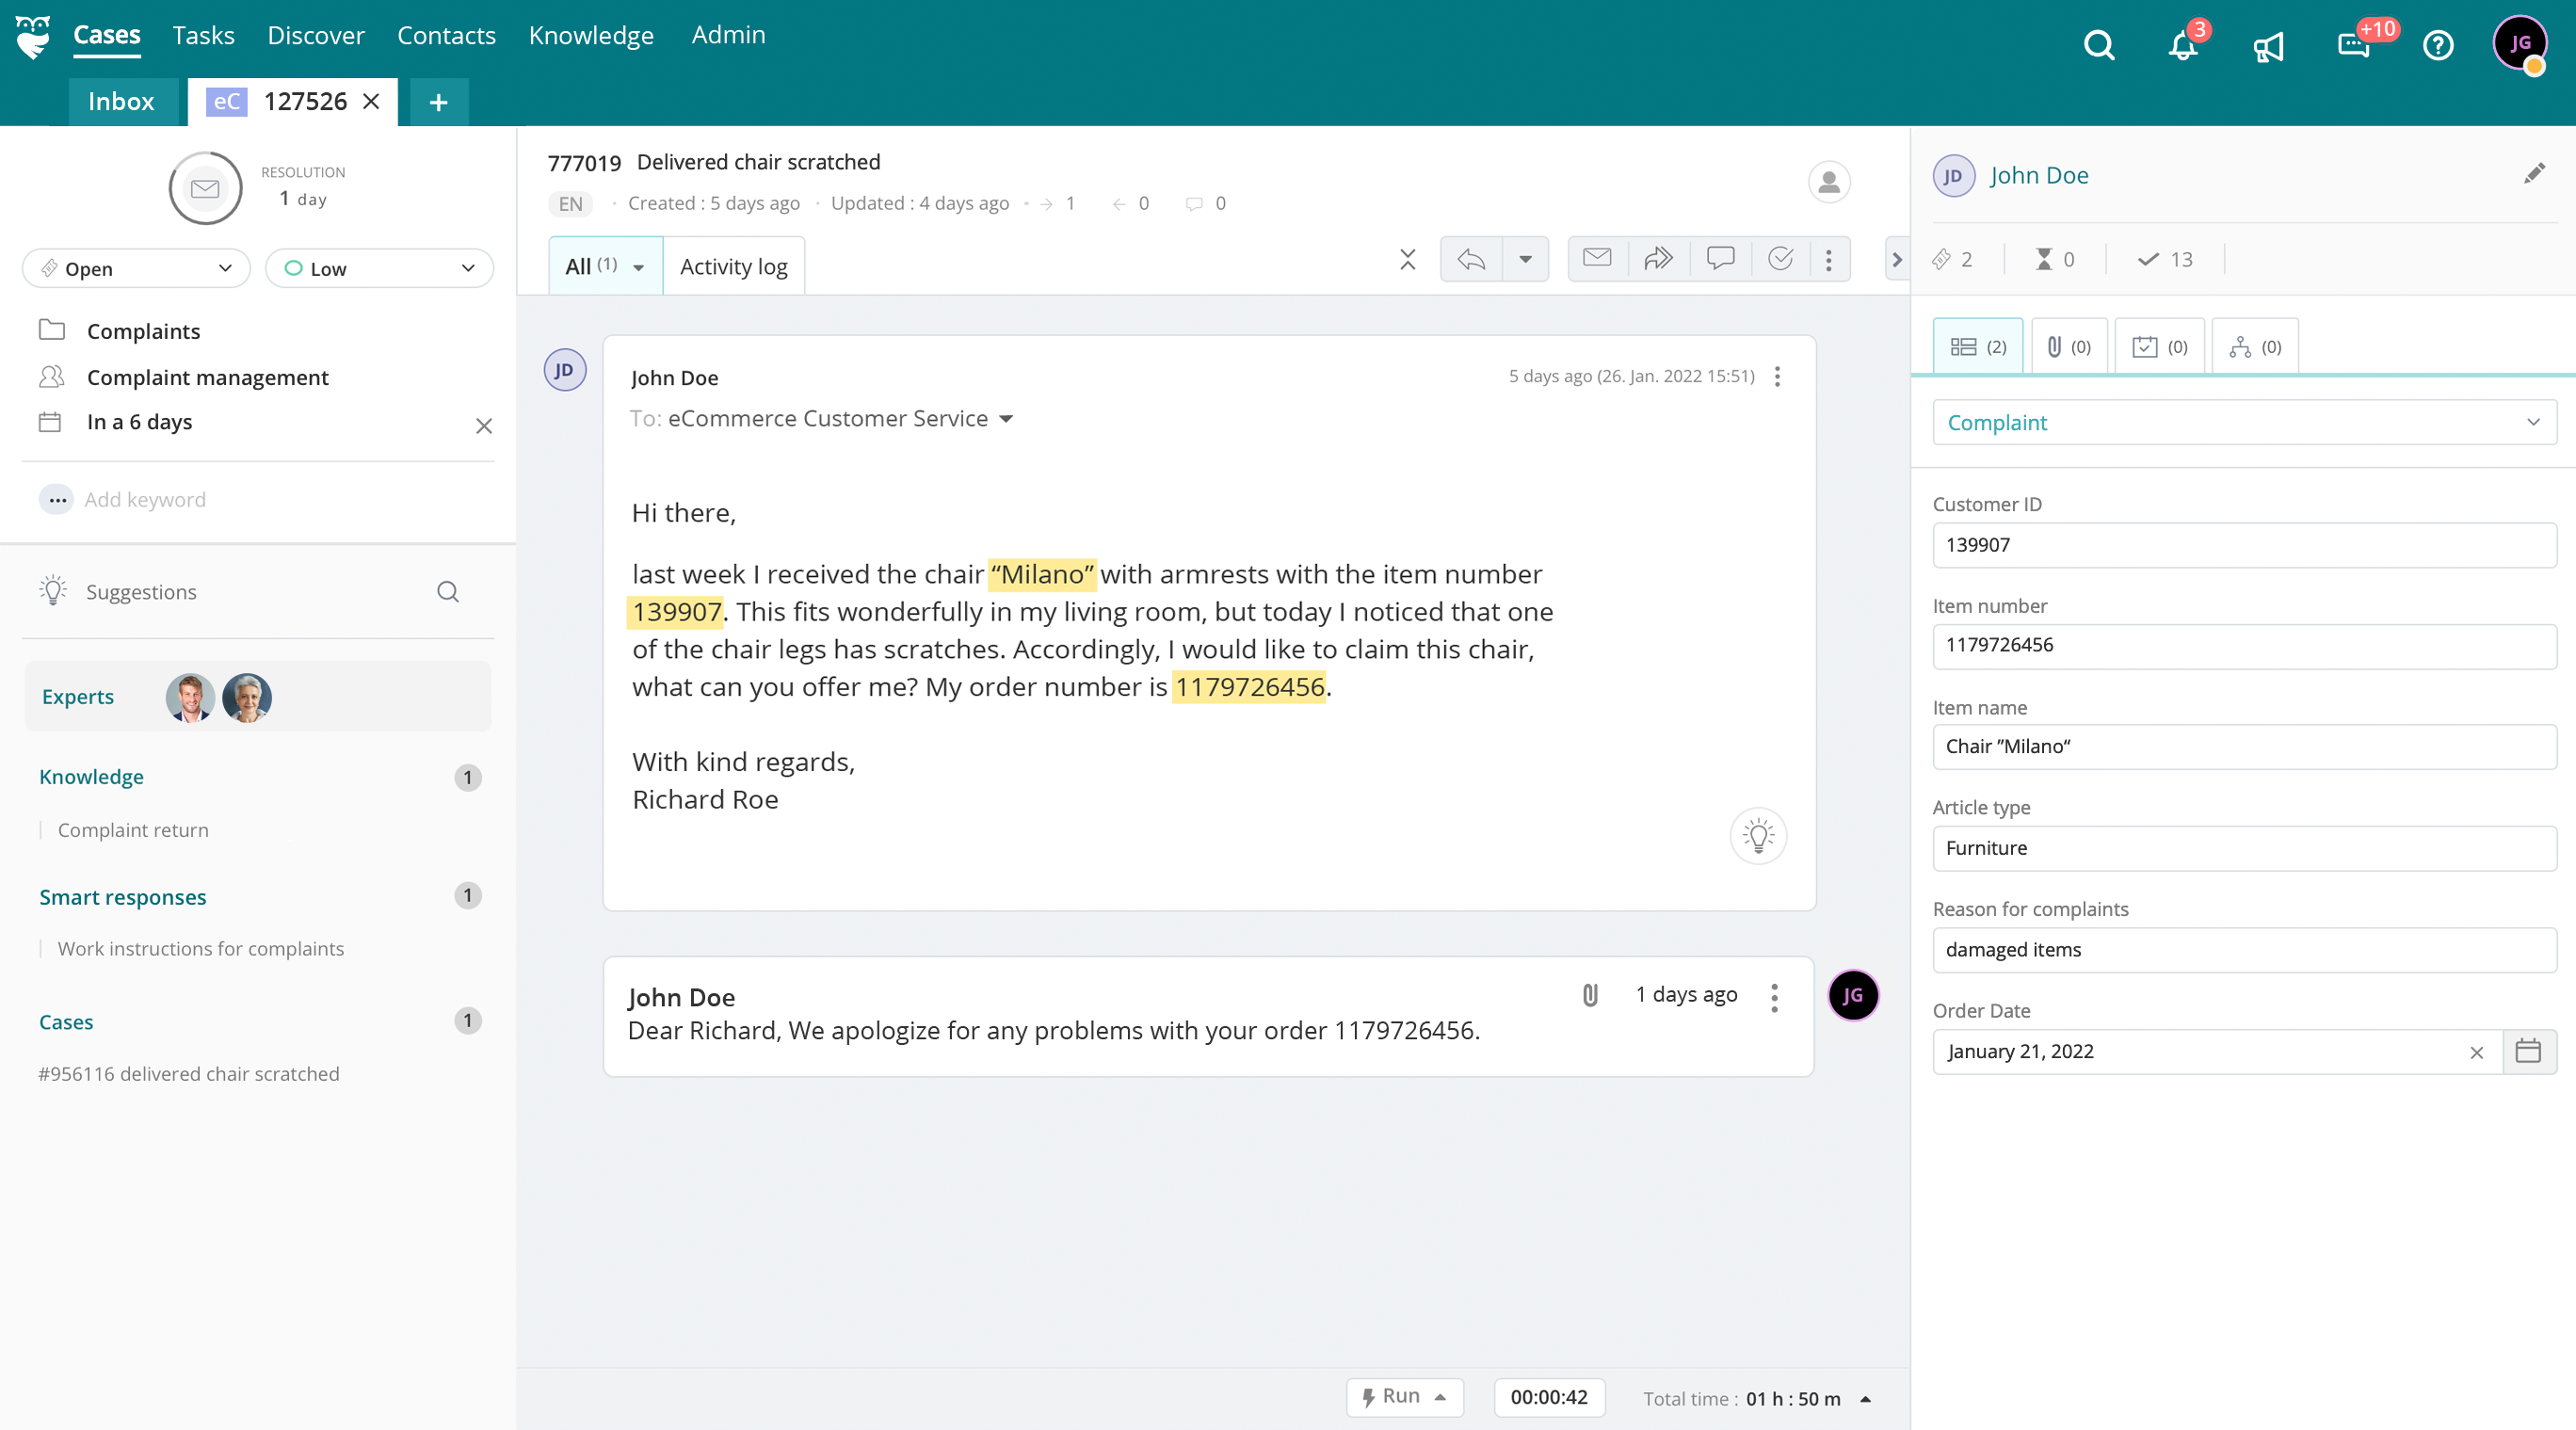The width and height of the screenshot is (2576, 1430).
Task: Remove the In a 6 days deadline
Action: pyautogui.click(x=484, y=426)
